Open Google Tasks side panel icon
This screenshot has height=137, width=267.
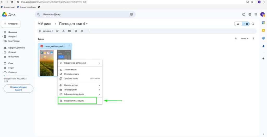tap(263, 38)
